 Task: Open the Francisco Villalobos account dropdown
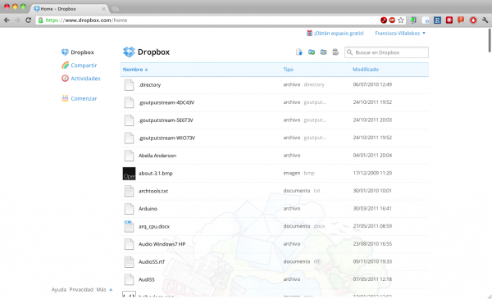(400, 33)
